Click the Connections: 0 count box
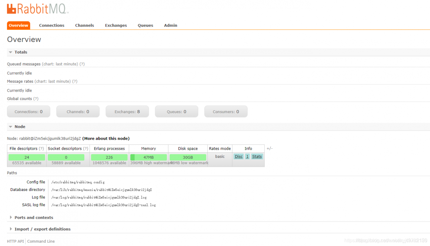 [29, 112]
